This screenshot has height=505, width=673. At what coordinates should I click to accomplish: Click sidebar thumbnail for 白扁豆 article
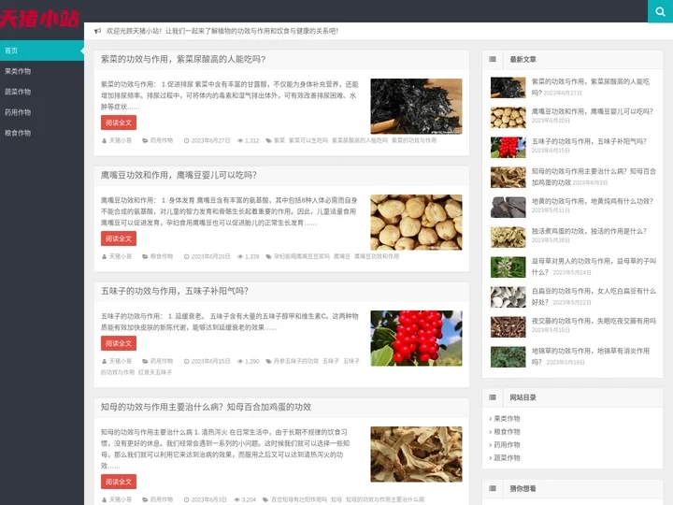point(508,297)
